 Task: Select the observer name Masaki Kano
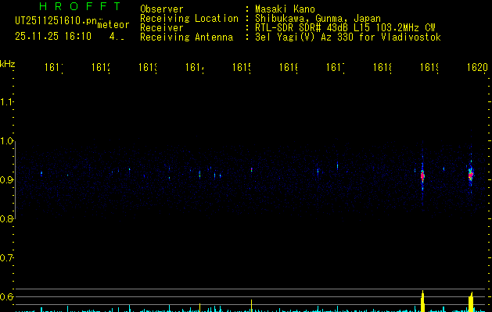(285, 9)
